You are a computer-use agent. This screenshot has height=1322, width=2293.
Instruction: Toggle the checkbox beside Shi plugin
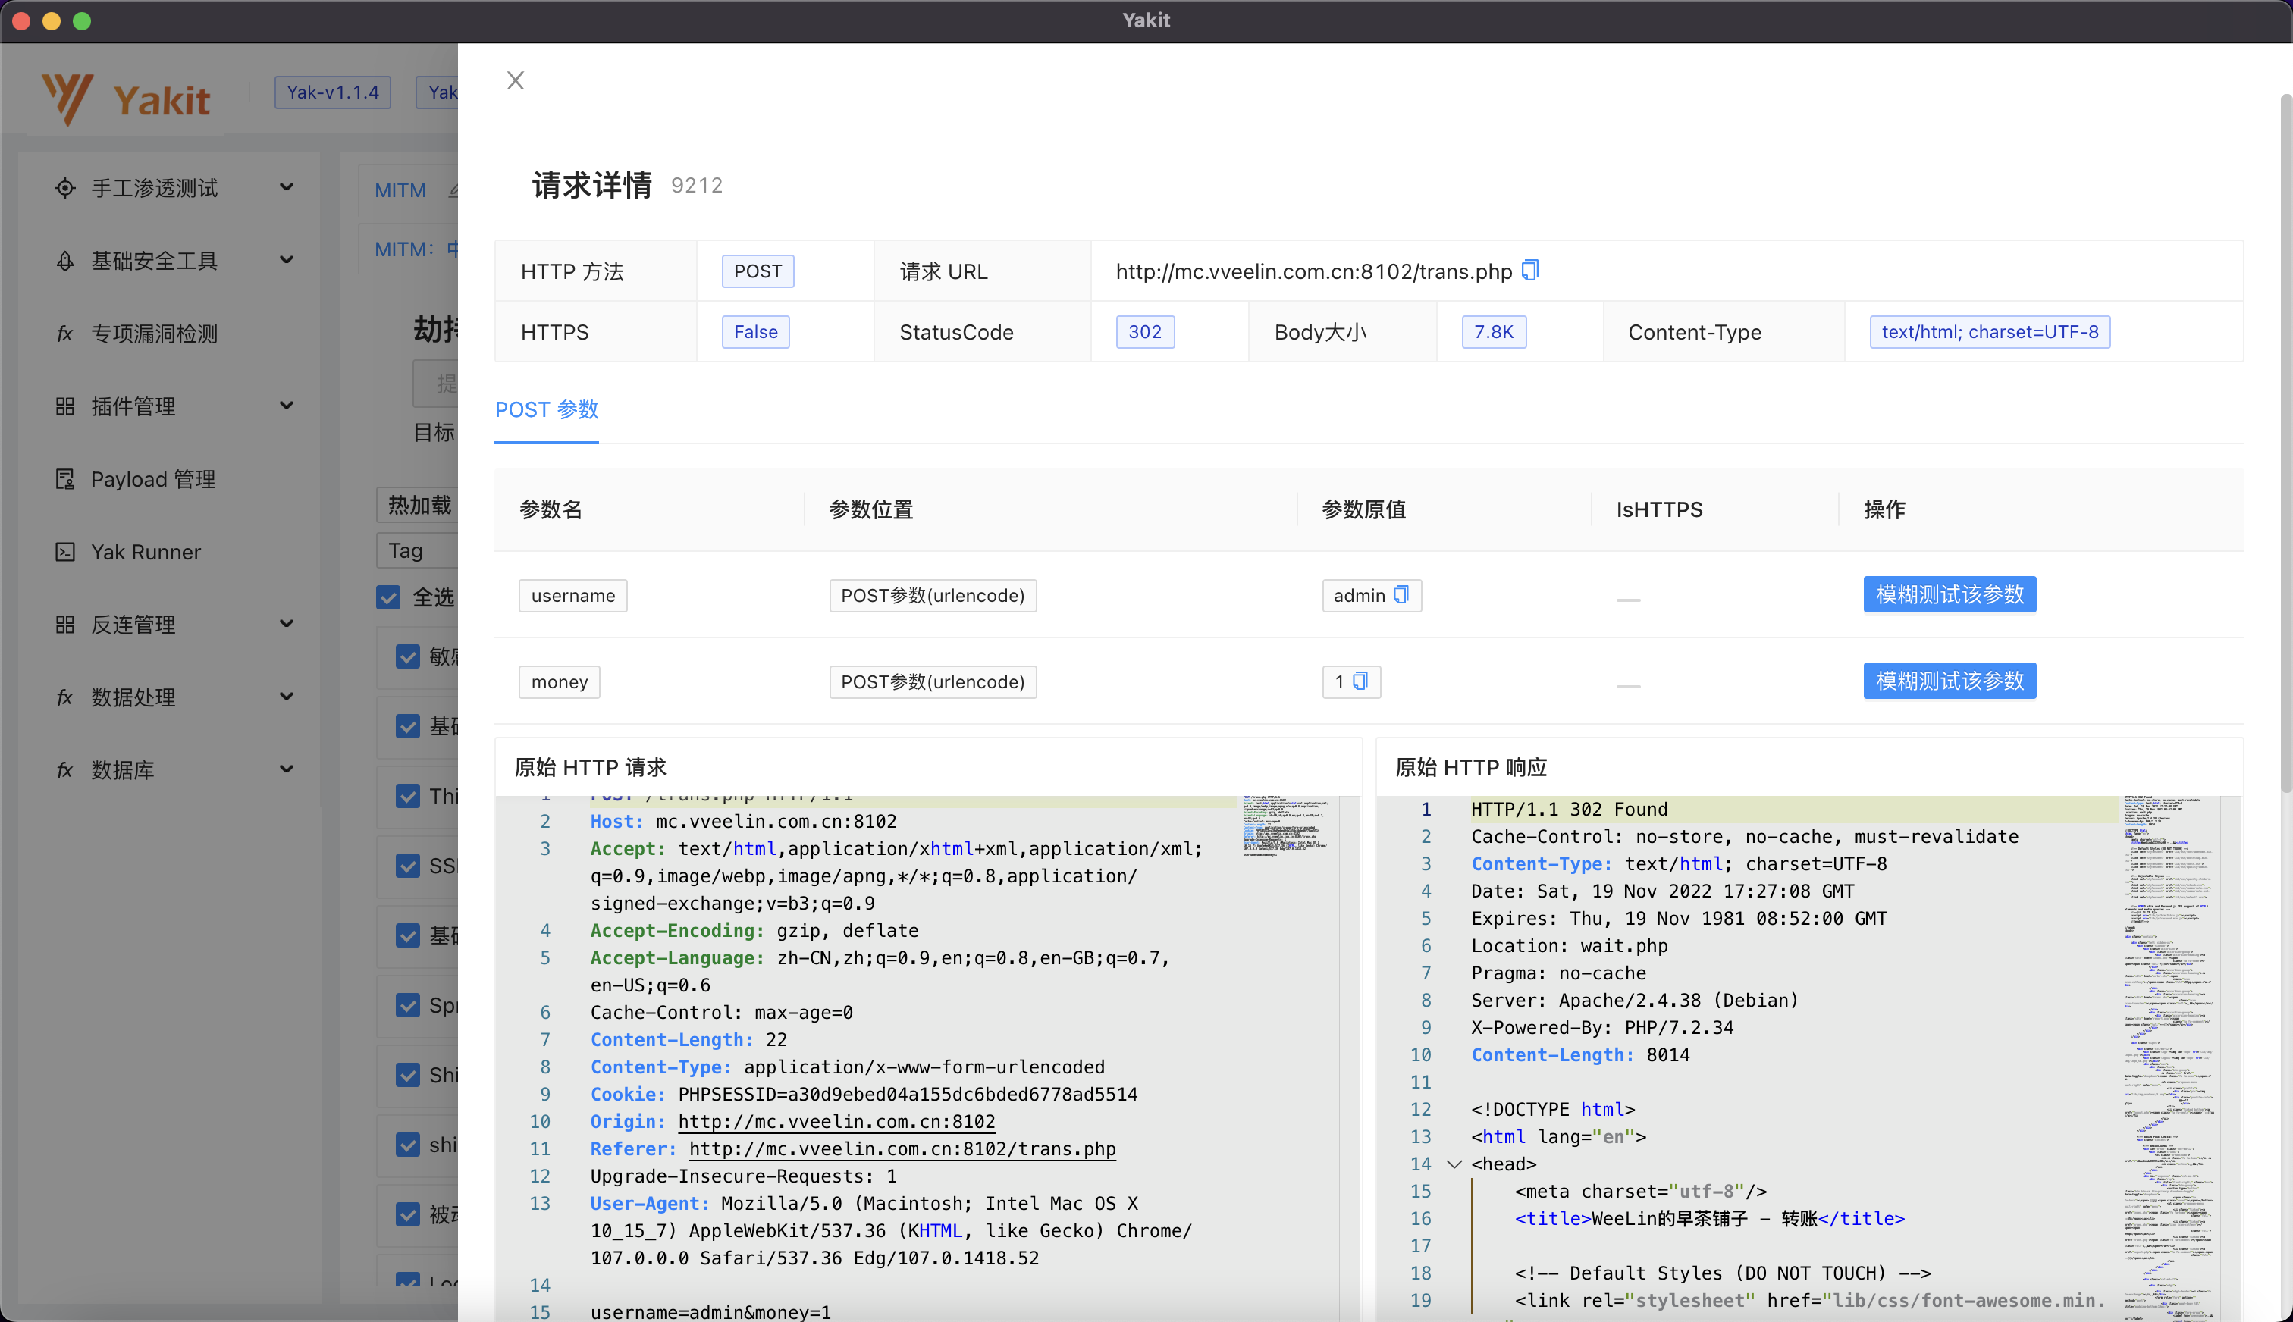408,1075
